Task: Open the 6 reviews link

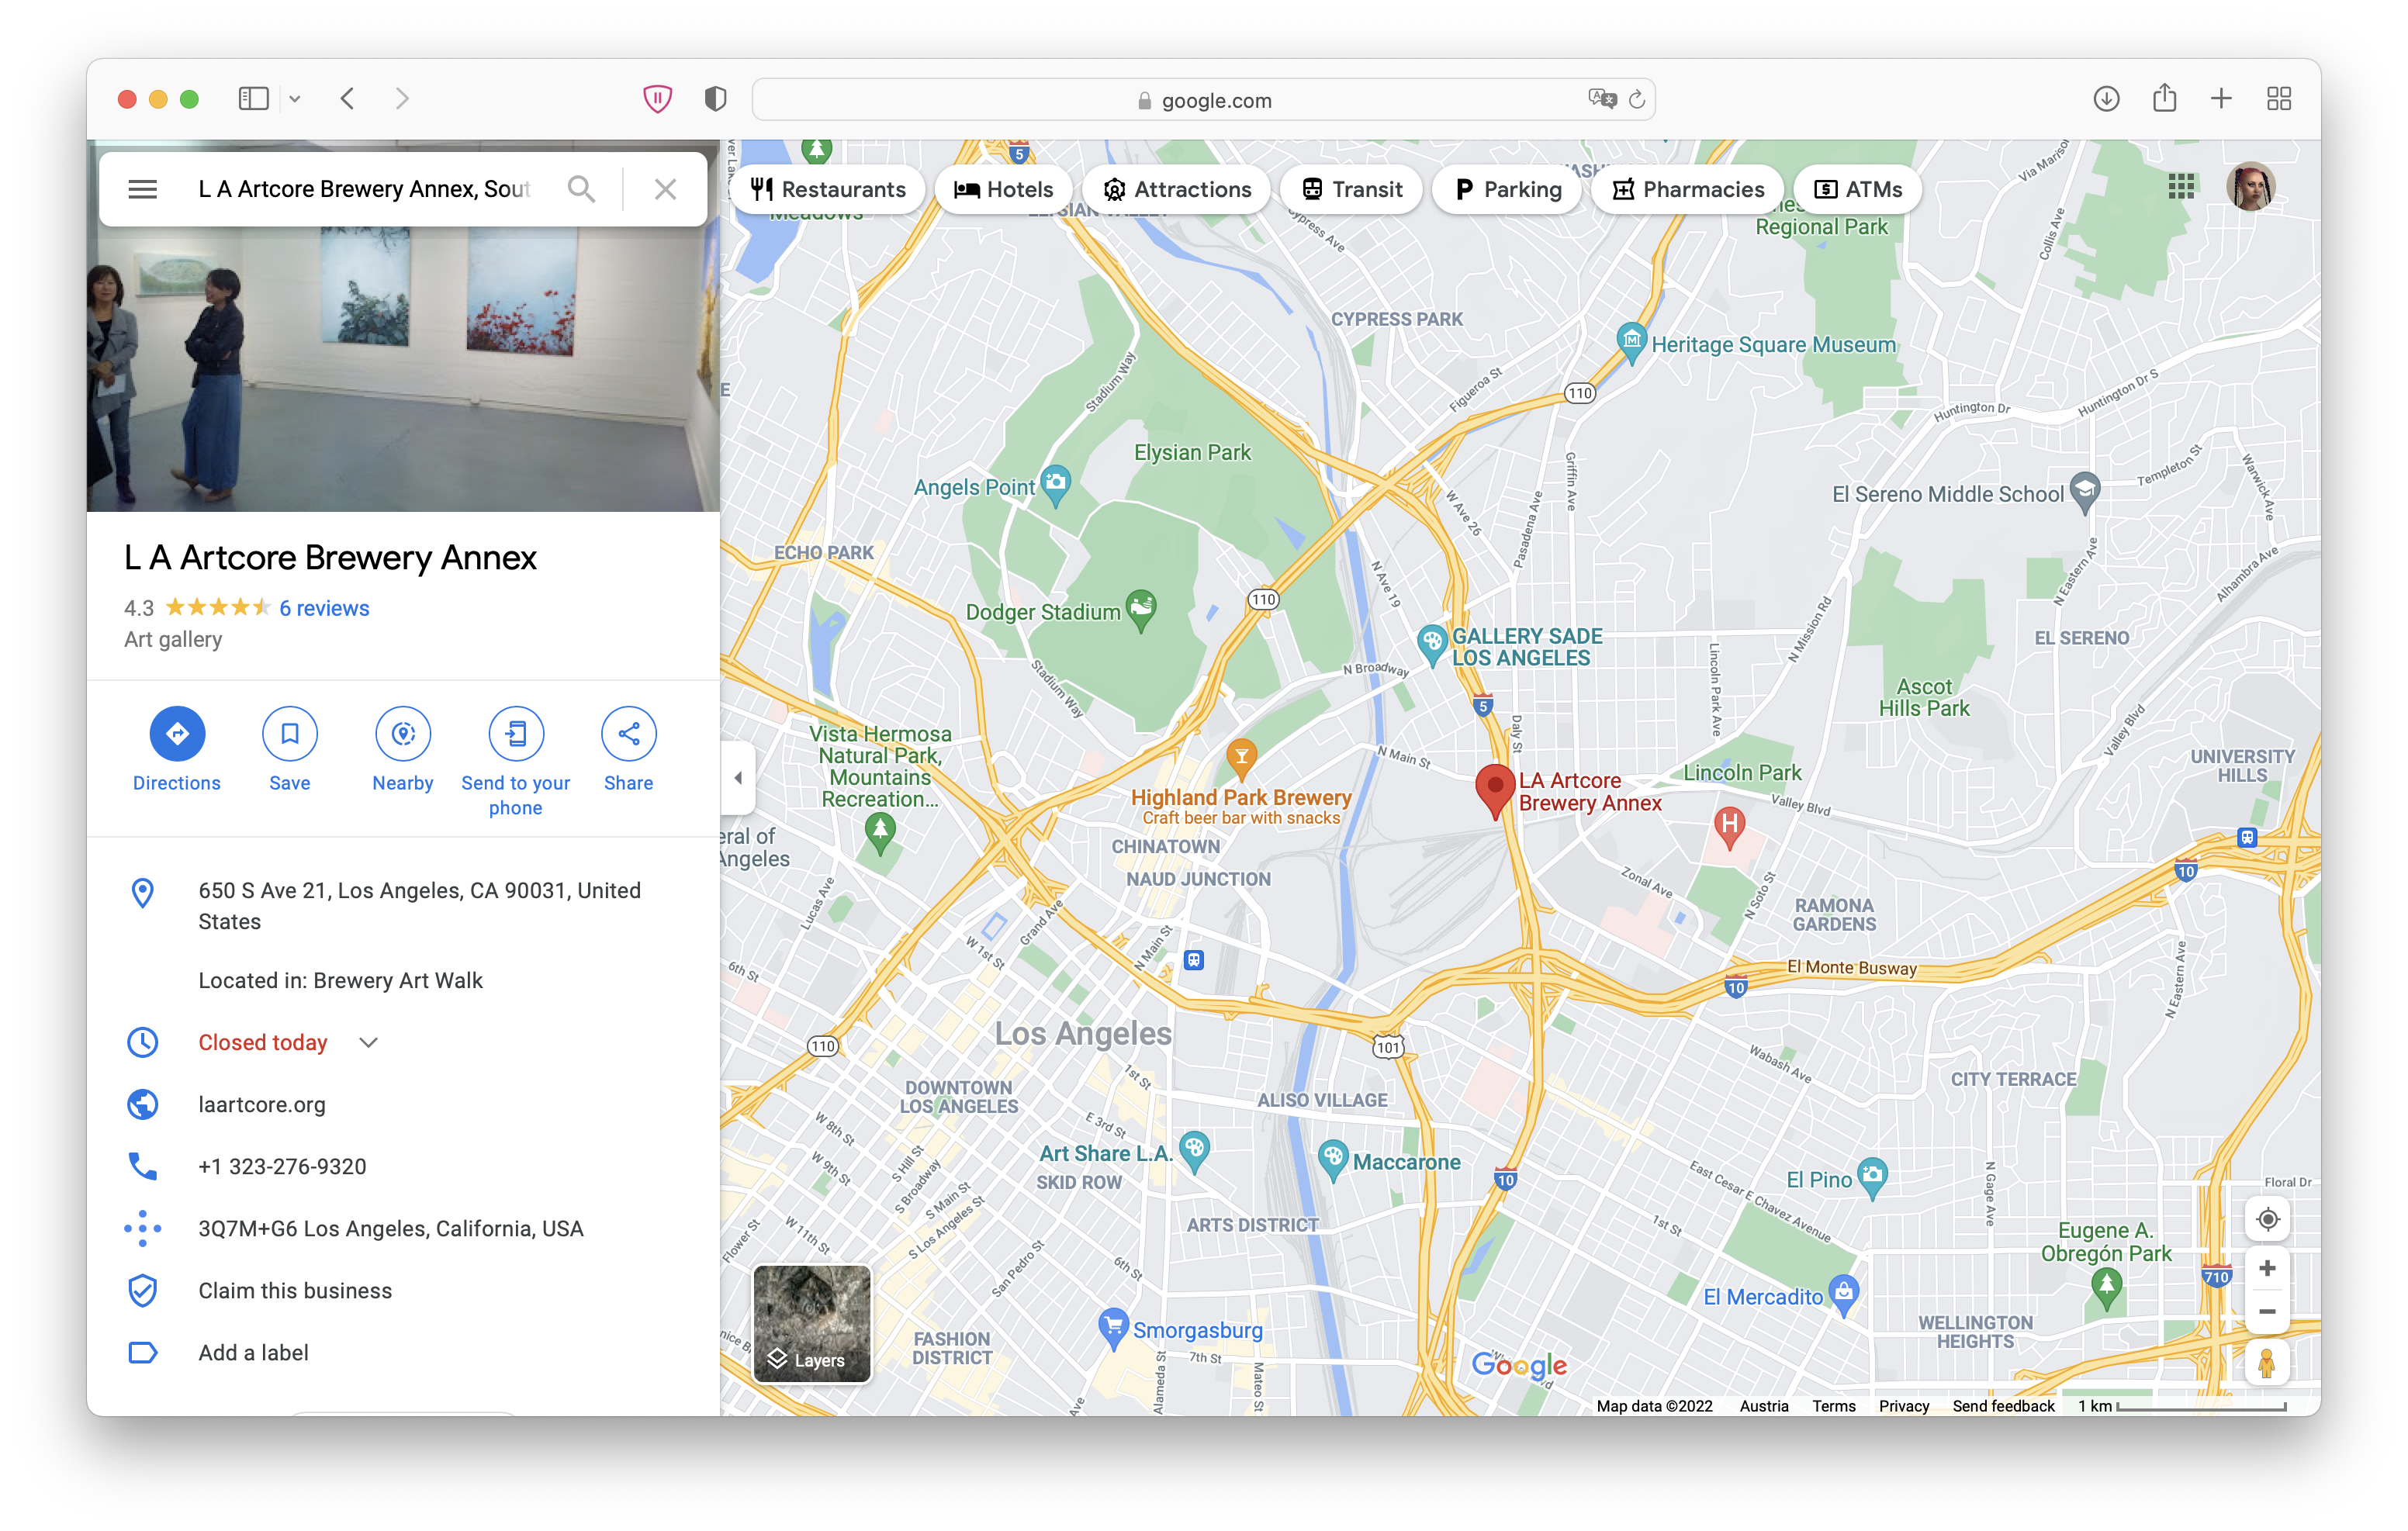Action: click(324, 608)
